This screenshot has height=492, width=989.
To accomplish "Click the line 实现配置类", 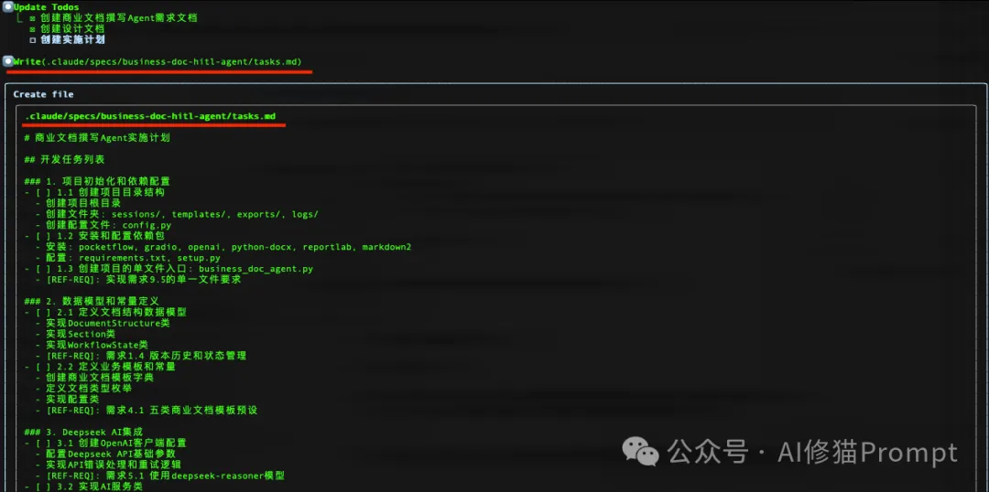I will 68,400.
